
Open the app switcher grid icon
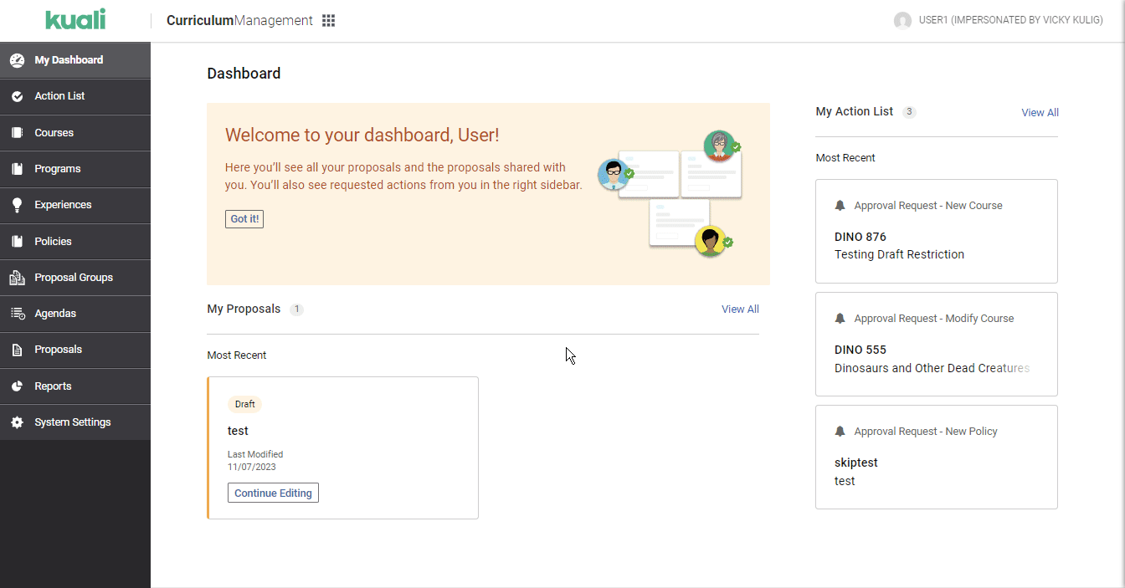tap(328, 19)
